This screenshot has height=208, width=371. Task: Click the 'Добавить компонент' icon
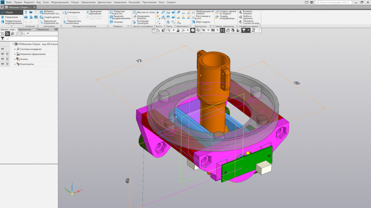pos(41,12)
